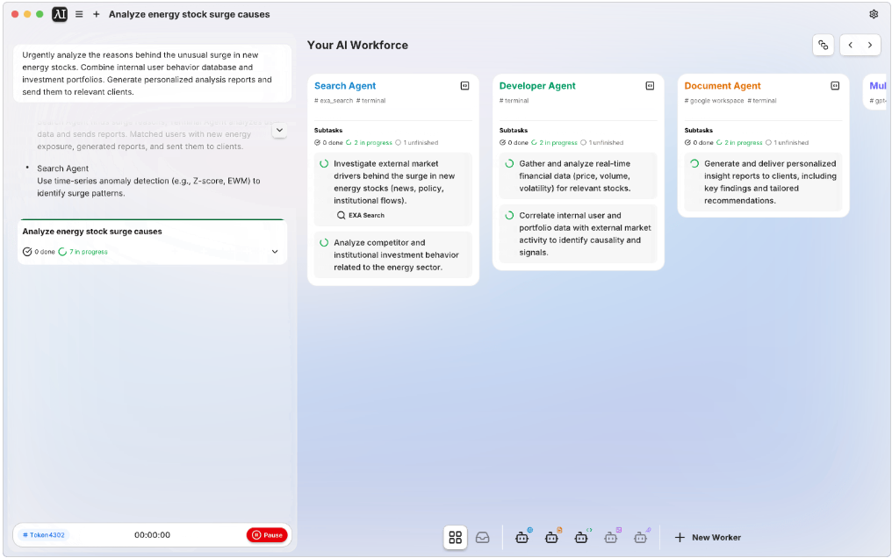Select the robot icon with orange document badge
892x558 pixels.
tap(552, 536)
